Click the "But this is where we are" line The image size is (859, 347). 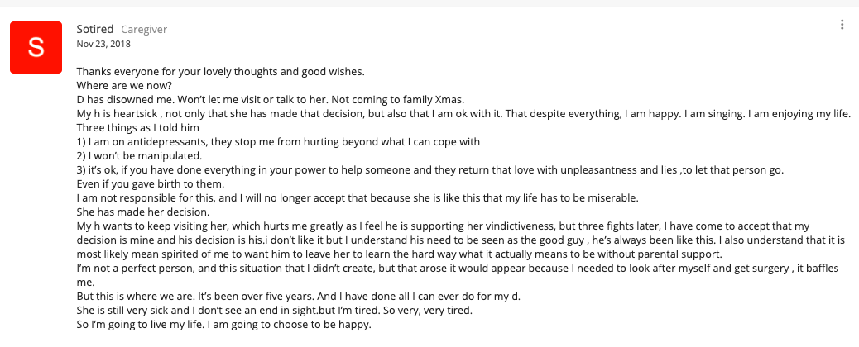298,297
